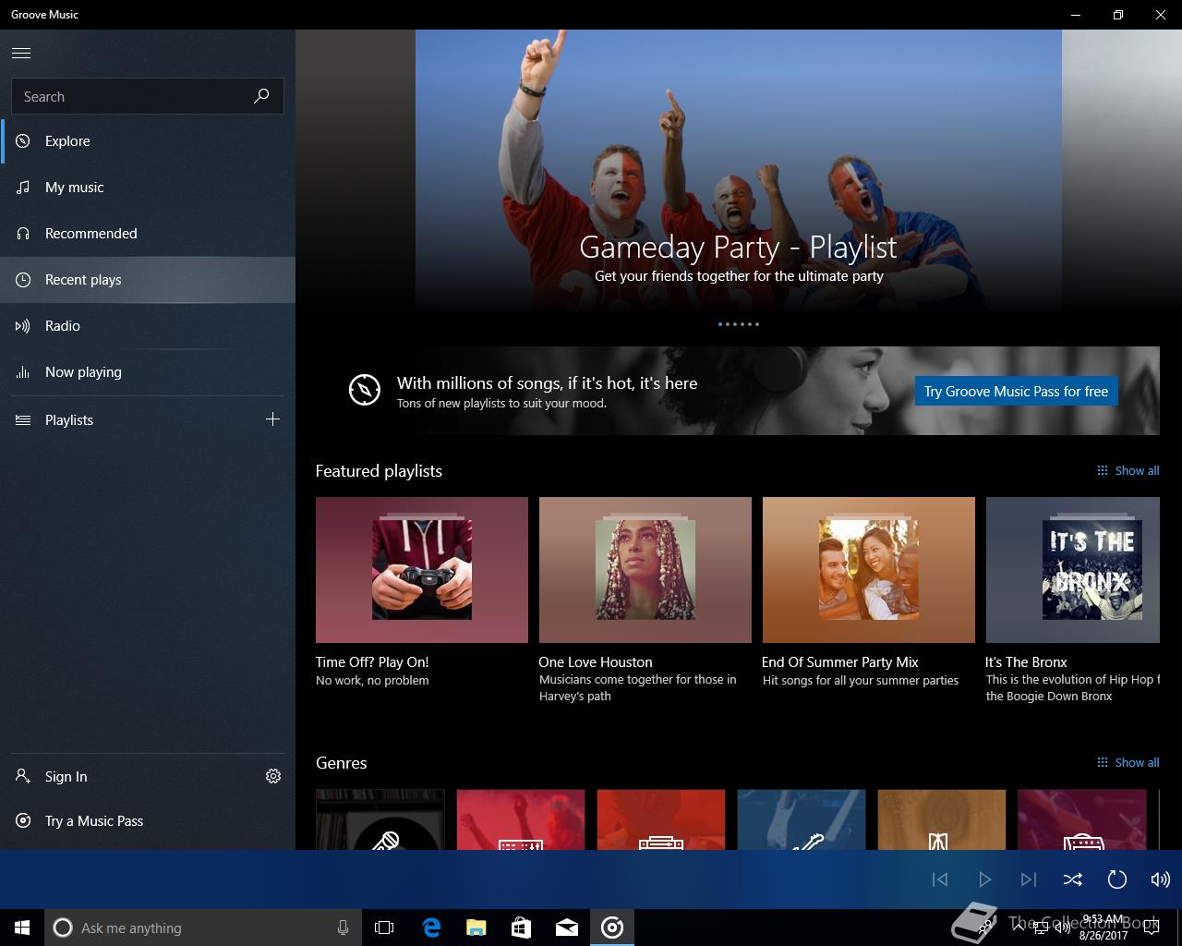
Task: Skip to next track
Action: [x=1029, y=879]
